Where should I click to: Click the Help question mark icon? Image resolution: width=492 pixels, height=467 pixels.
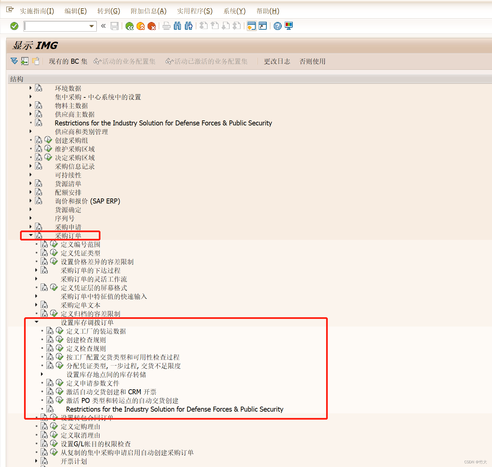pos(277,26)
